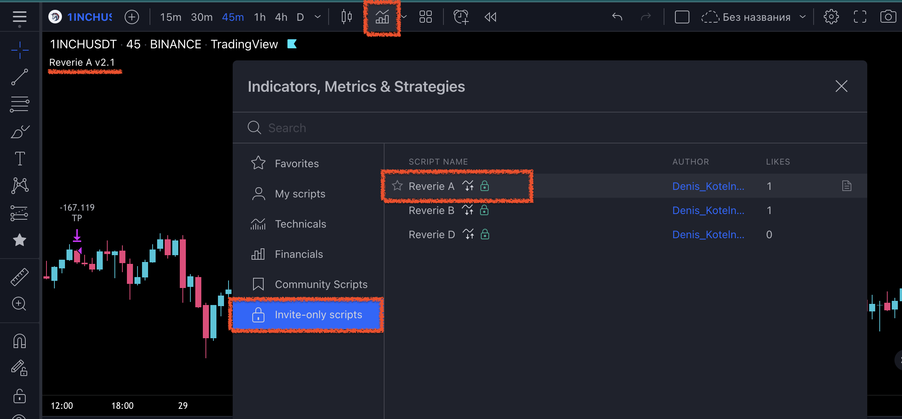Toggle the magnet mode icon

20,341
